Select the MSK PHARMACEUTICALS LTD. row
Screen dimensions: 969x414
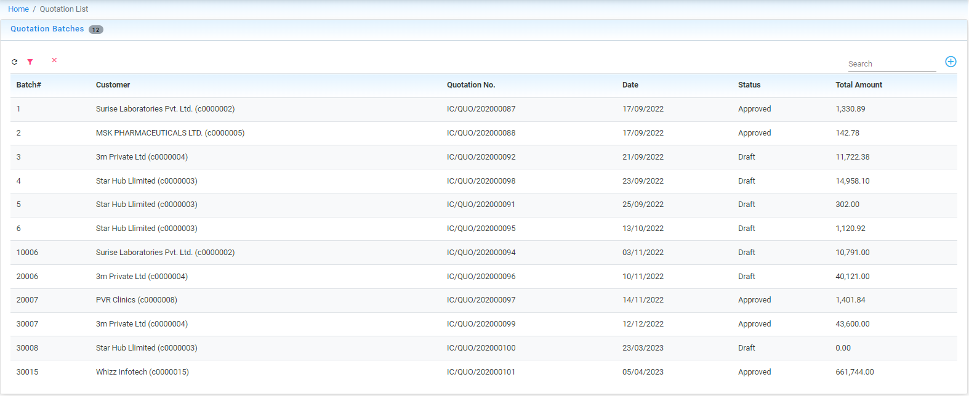170,133
